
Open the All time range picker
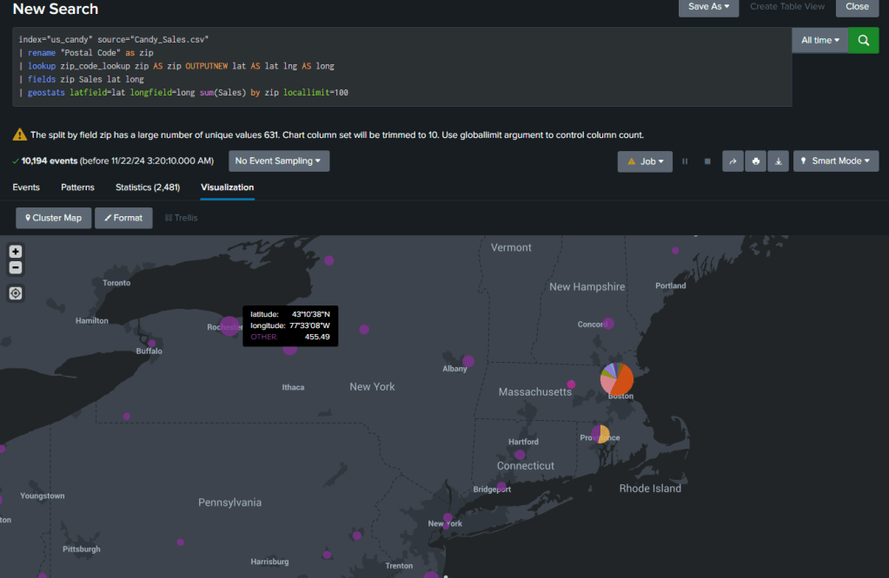coord(820,40)
